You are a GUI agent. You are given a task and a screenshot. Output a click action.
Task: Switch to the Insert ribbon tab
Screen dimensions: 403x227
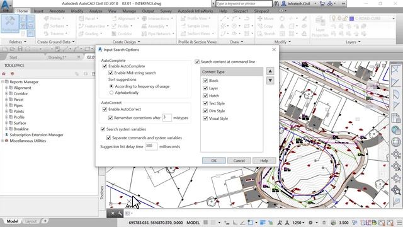click(x=38, y=11)
